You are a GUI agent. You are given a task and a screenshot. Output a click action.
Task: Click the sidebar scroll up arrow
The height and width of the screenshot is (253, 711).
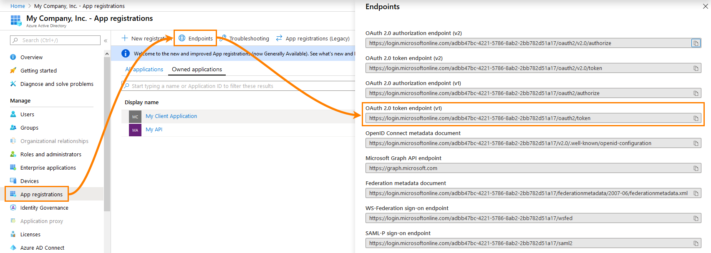coord(107,54)
